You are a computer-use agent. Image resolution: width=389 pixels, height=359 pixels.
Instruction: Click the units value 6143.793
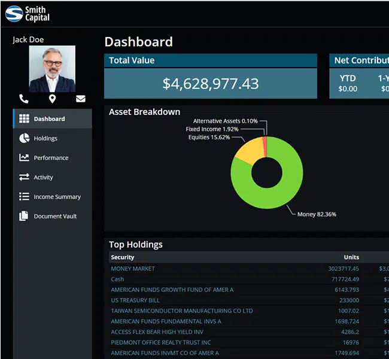point(347,290)
